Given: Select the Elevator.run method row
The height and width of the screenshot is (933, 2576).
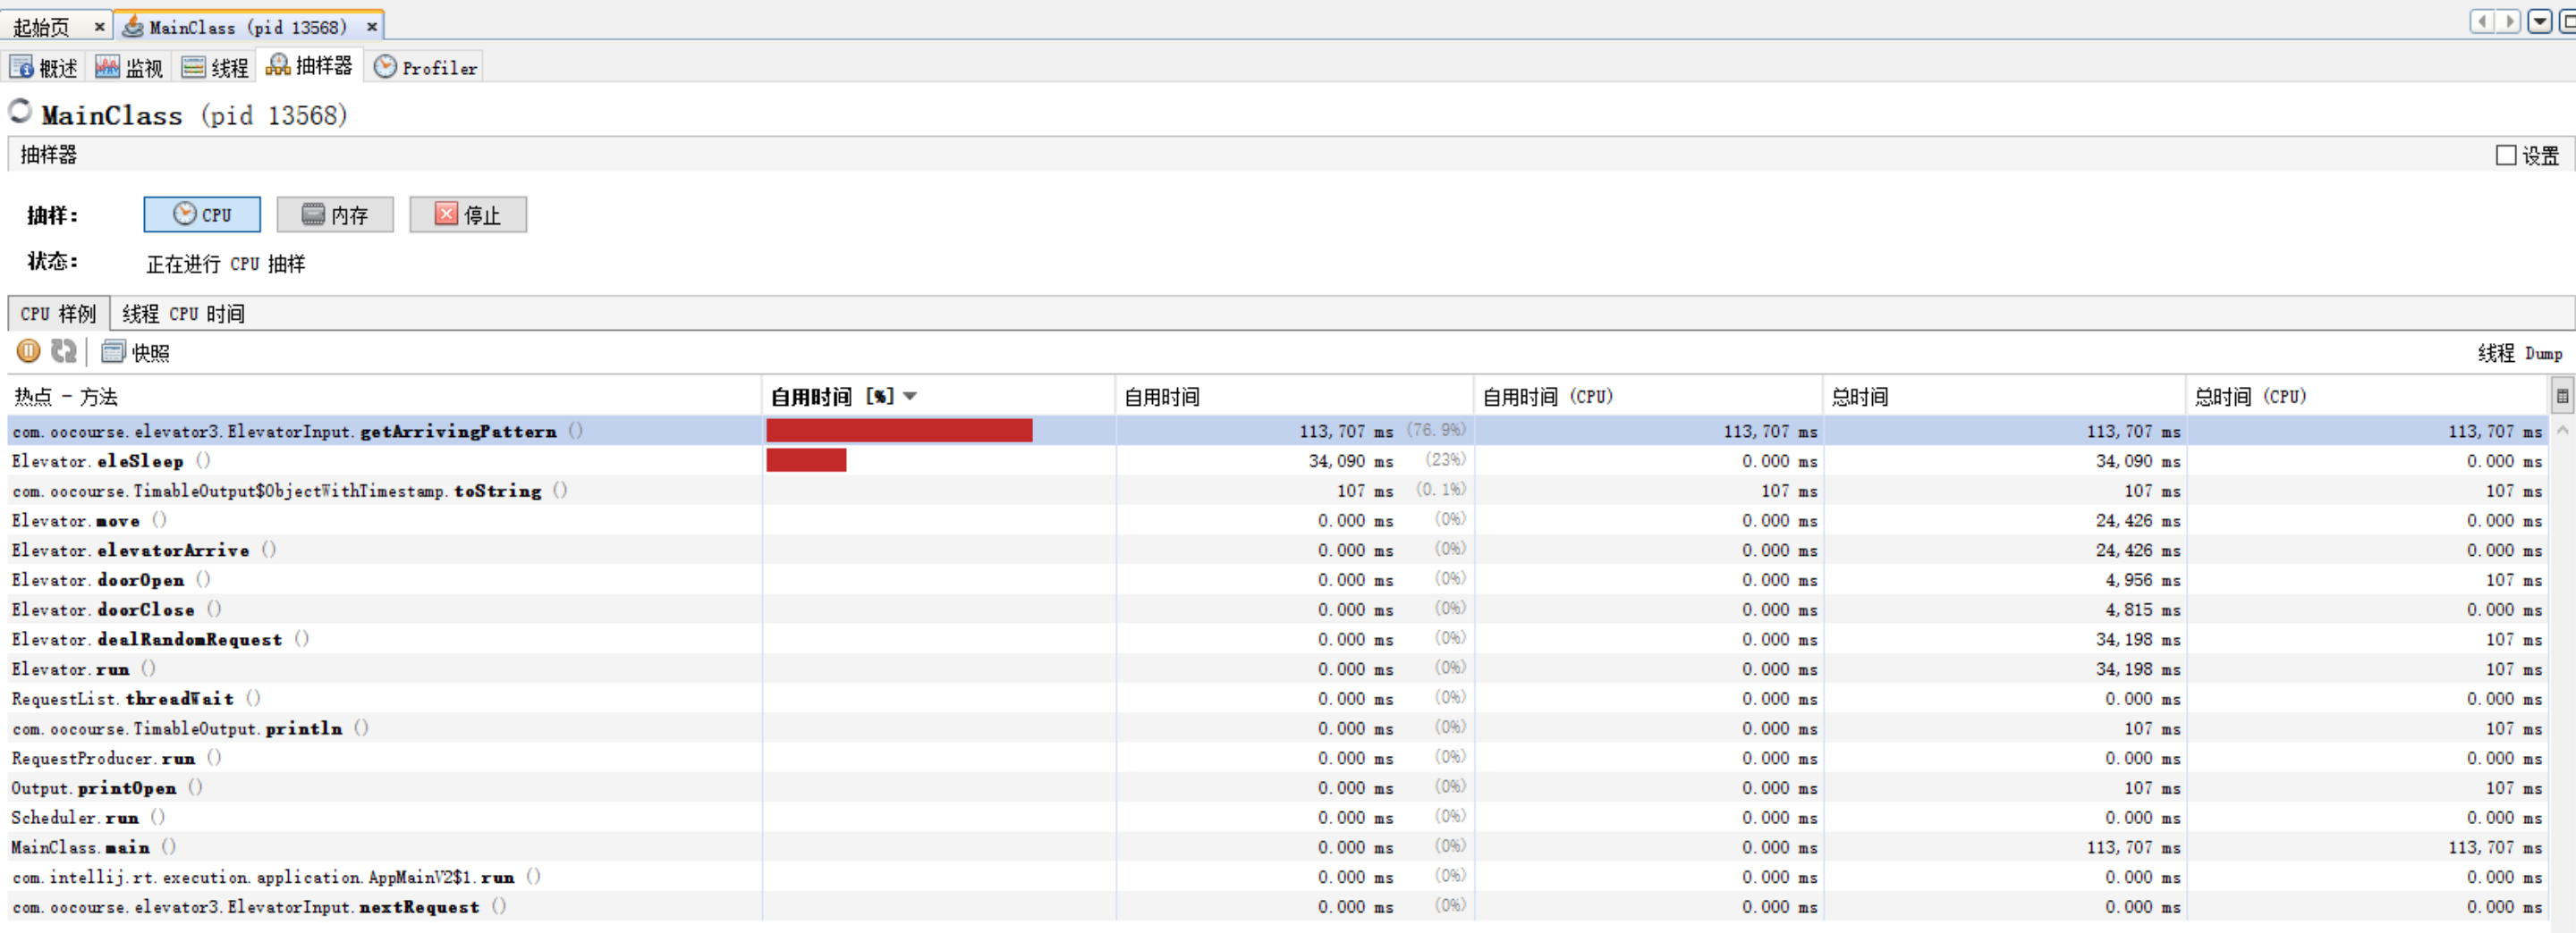Looking at the screenshot, I should click(1278, 669).
